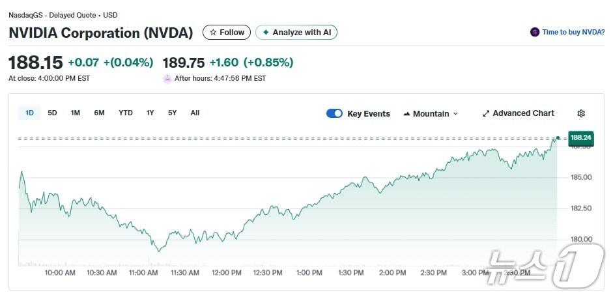Click the sparkle icon in Analyze with AI

pos(266,33)
